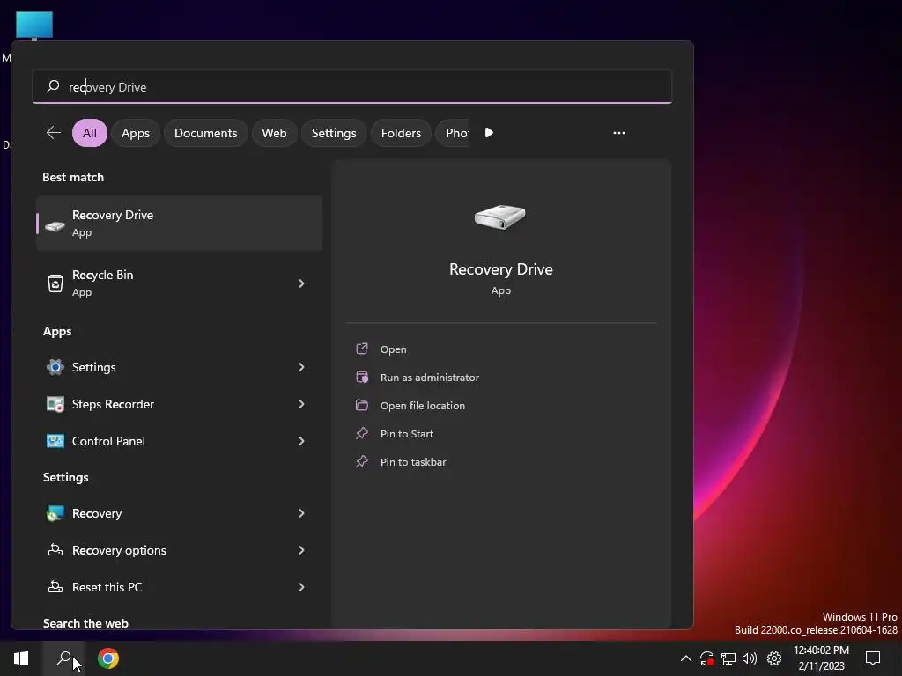Expand the Settings app result chevron
The image size is (902, 676).
tap(301, 367)
